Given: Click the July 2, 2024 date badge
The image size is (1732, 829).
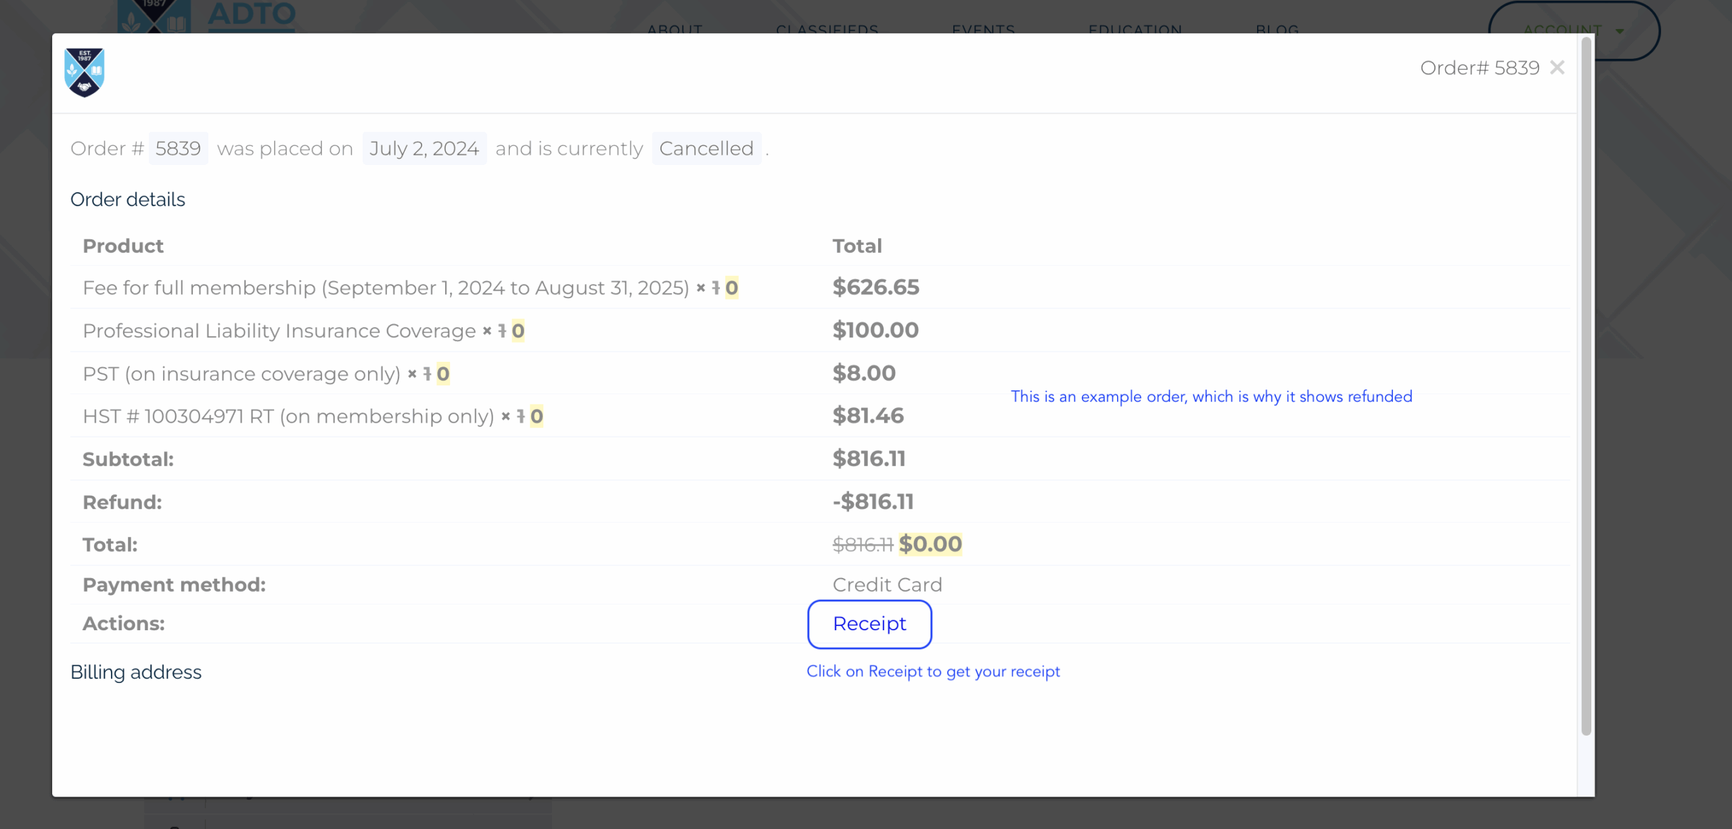Looking at the screenshot, I should coord(424,148).
